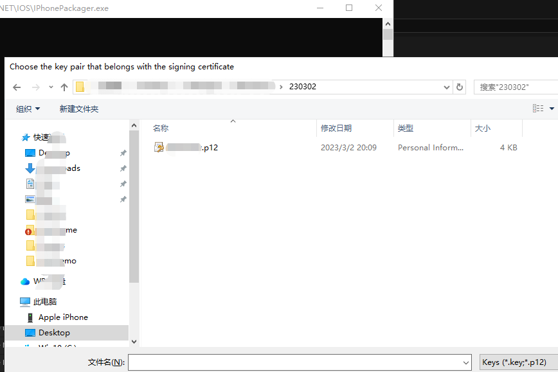The width and height of the screenshot is (558, 372).
Task: Click the Up one level arrow
Action: click(64, 87)
